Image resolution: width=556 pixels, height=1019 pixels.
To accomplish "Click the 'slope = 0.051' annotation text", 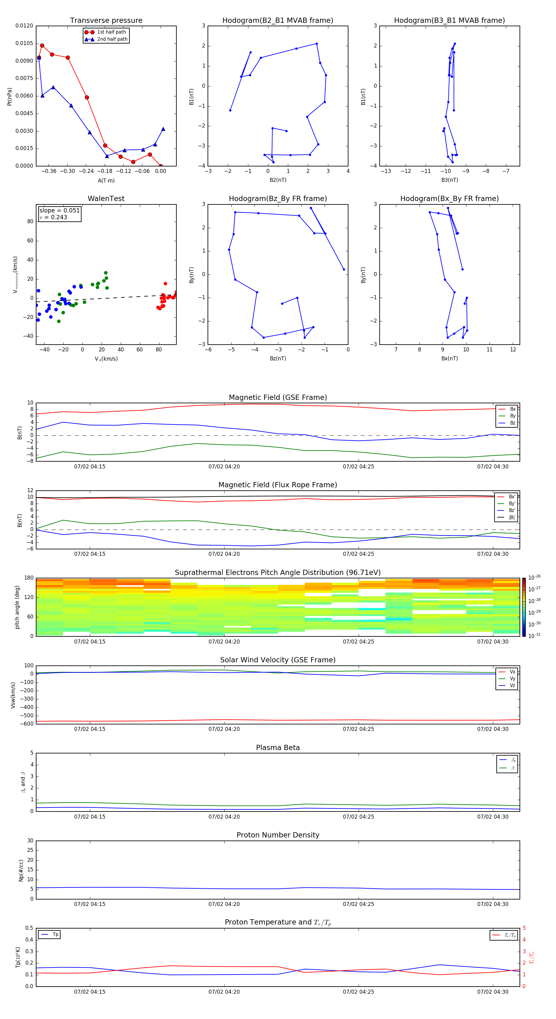I will (59, 211).
